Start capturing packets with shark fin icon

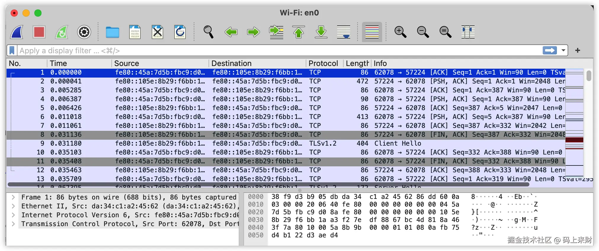click(17, 32)
